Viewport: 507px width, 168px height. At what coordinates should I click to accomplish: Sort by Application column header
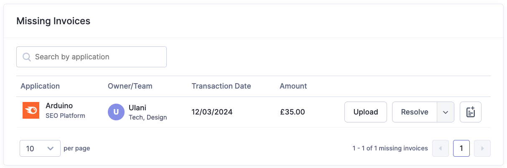40,86
